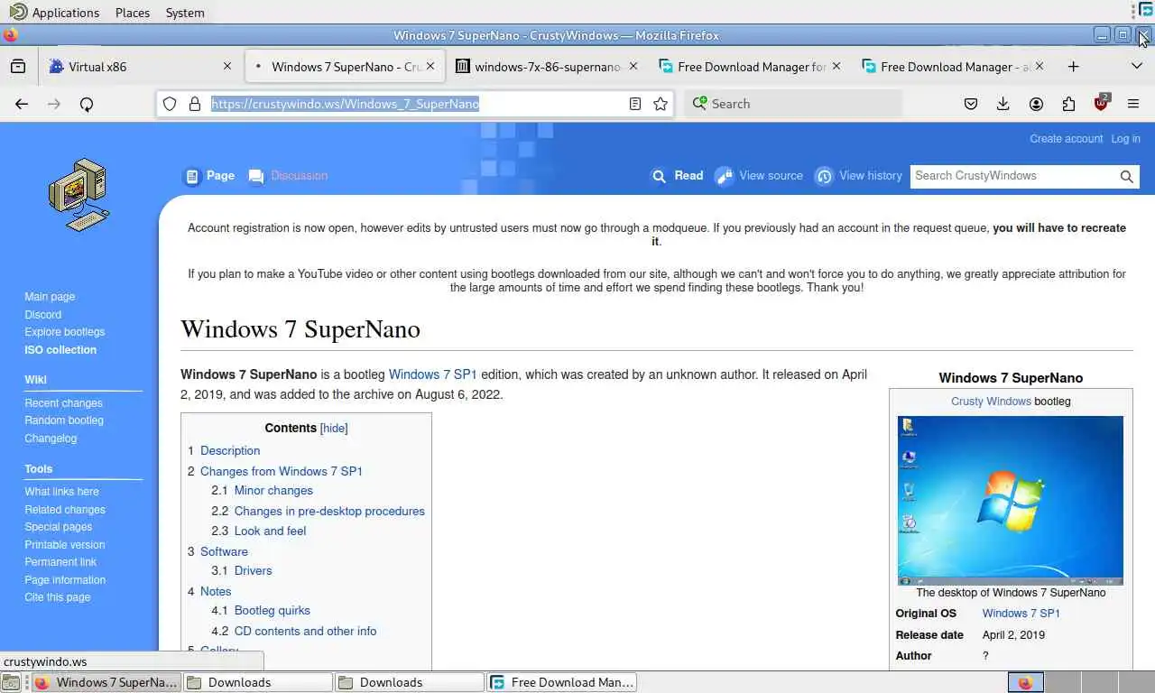The height and width of the screenshot is (693, 1155).
Task: Close the Windows 7 SuperNano tab
Action: coord(430,66)
